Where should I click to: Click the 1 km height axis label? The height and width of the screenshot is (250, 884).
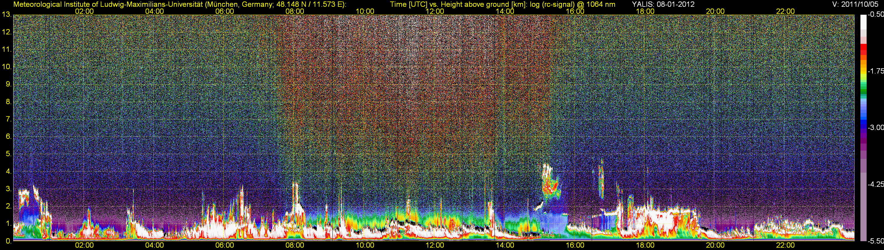[x=9, y=224]
